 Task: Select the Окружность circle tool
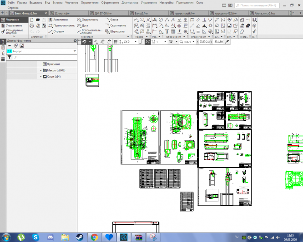coord(87,20)
